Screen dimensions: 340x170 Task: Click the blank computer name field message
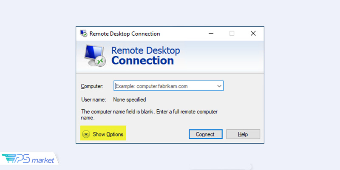point(149,115)
